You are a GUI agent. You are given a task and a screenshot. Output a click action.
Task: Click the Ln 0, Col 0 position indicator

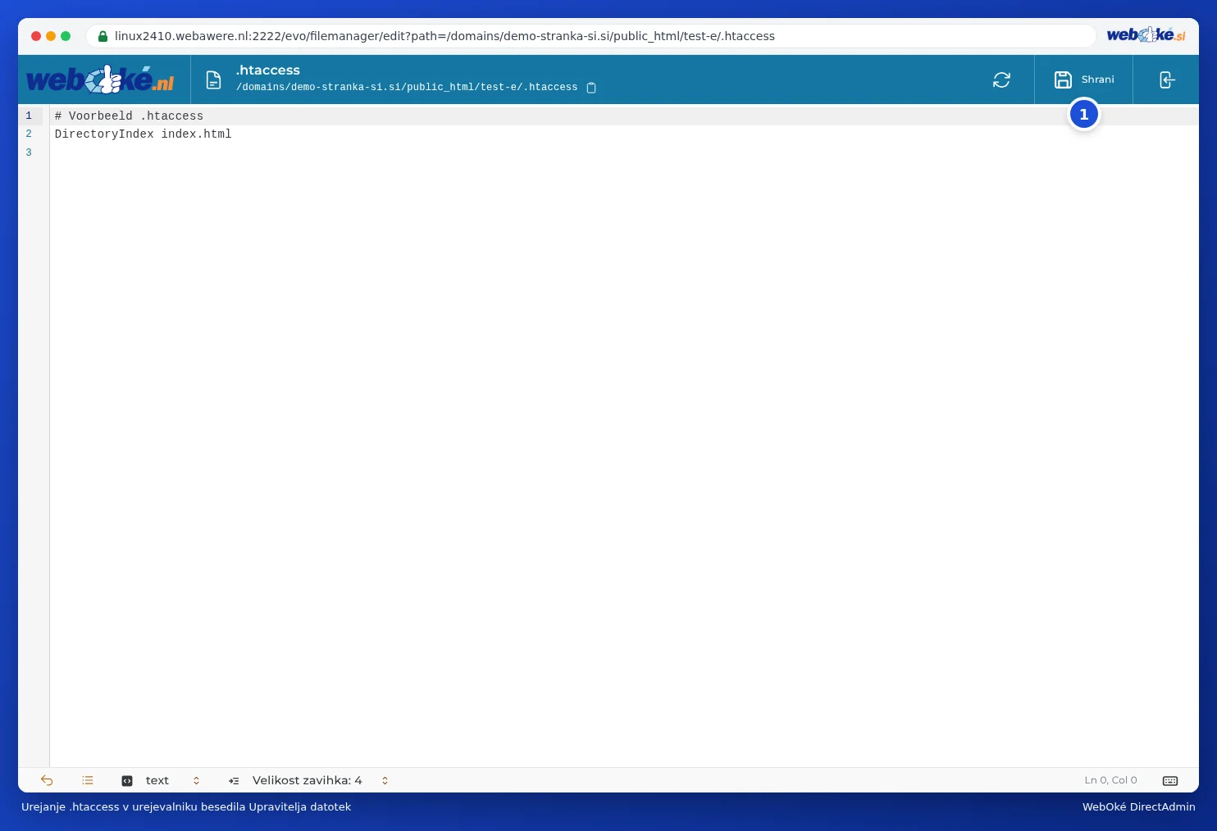coord(1110,780)
